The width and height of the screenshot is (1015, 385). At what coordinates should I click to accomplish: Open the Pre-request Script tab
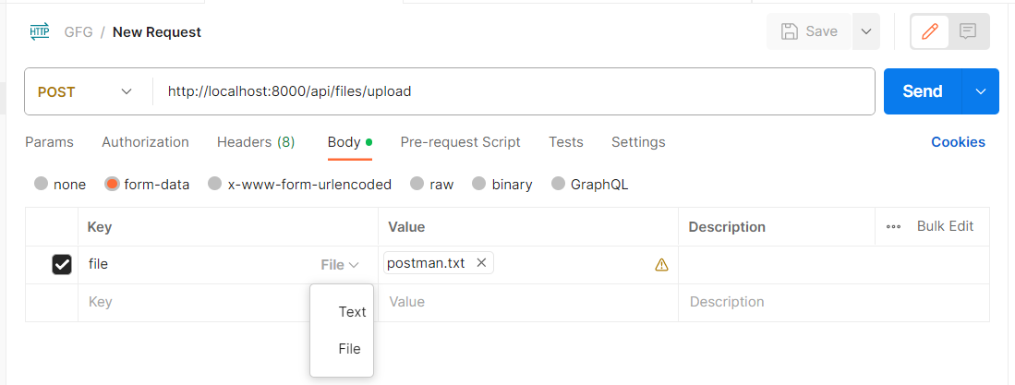(x=460, y=142)
